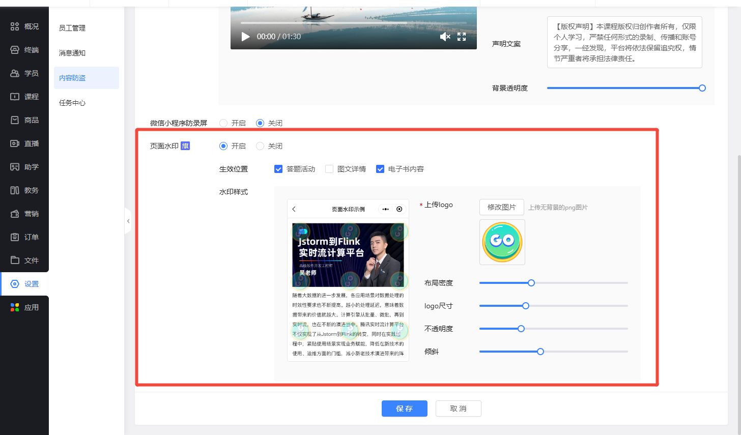Click the 概况 overview sidebar icon
Image resolution: width=741 pixels, height=435 pixels.
point(15,26)
